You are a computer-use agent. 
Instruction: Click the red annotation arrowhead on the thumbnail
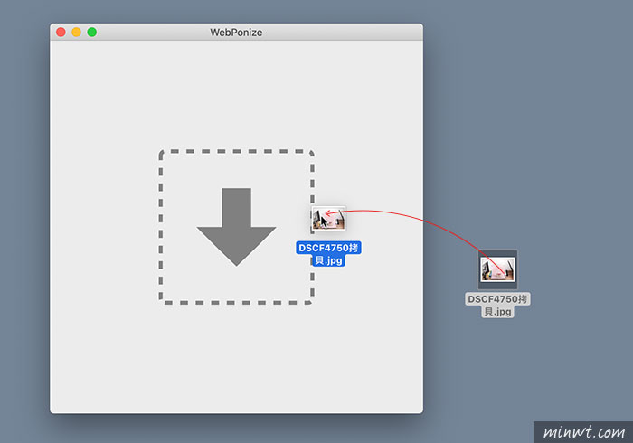pyautogui.click(x=329, y=214)
